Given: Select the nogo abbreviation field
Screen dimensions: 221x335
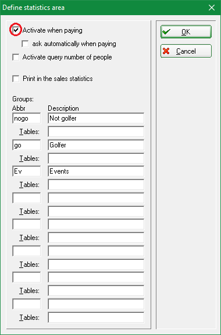Looking at the screenshot, I should (x=26, y=118).
